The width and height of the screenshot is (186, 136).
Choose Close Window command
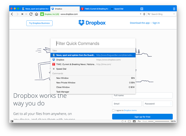click(x=93, y=87)
